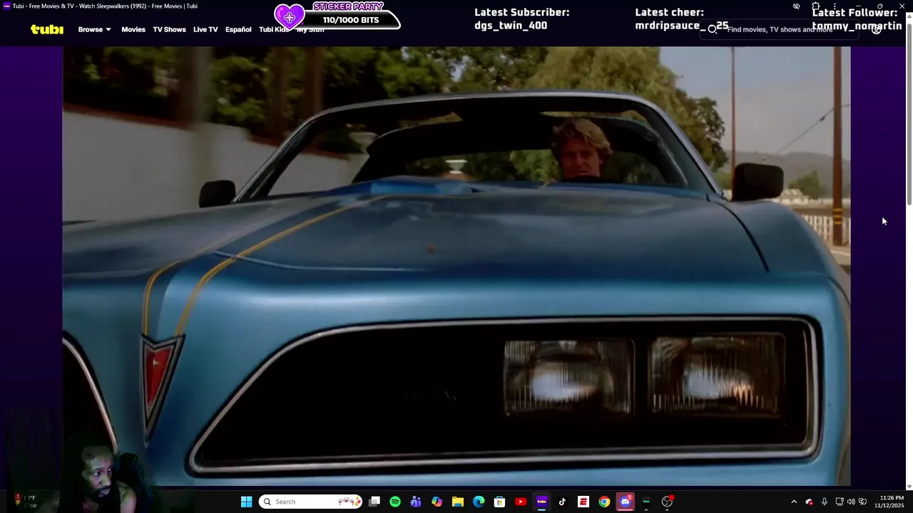Click the Sleepwalkers video player area
The width and height of the screenshot is (913, 513).
click(456, 266)
